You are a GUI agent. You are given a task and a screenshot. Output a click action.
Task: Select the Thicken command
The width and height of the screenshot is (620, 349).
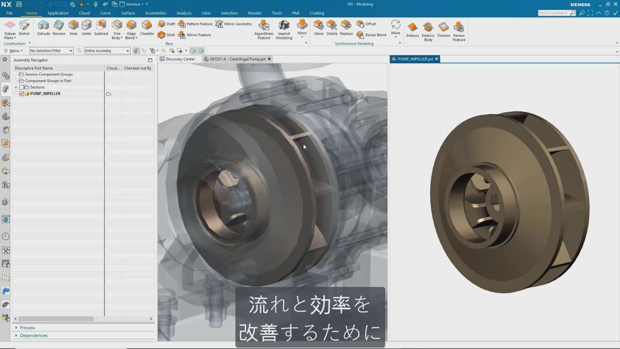coord(443,28)
